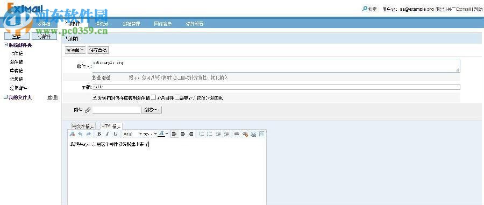Decrease paragraph indent
Image resolution: width=484 pixels, height=205 pixels.
click(x=218, y=134)
